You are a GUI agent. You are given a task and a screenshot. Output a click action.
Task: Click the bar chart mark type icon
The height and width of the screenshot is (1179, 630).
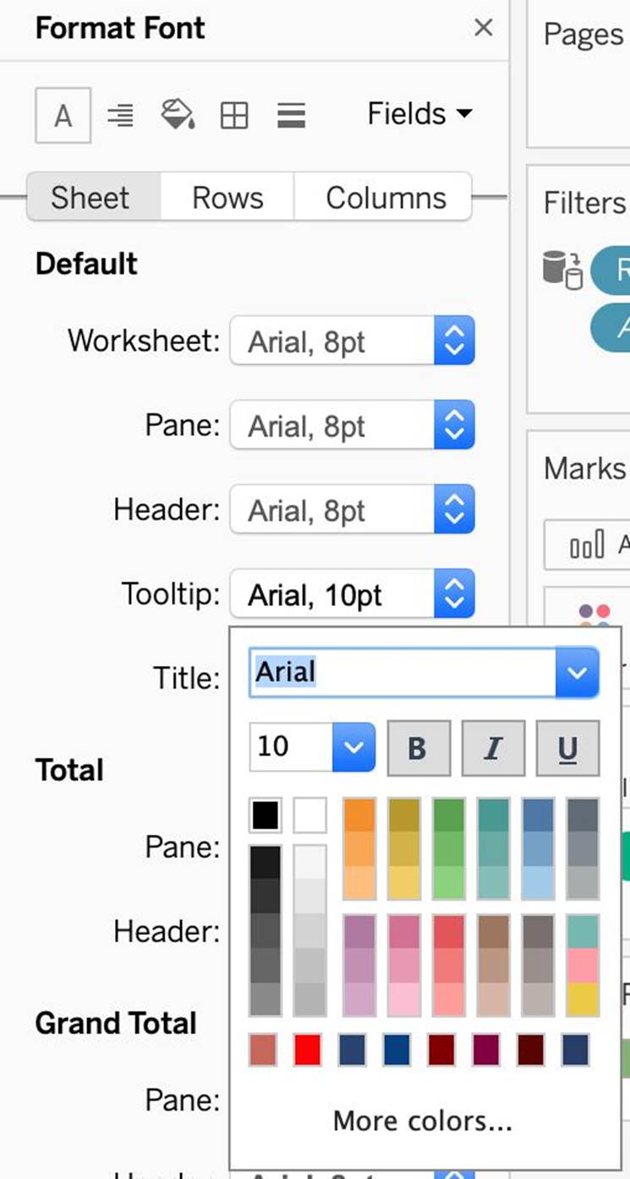(x=587, y=545)
